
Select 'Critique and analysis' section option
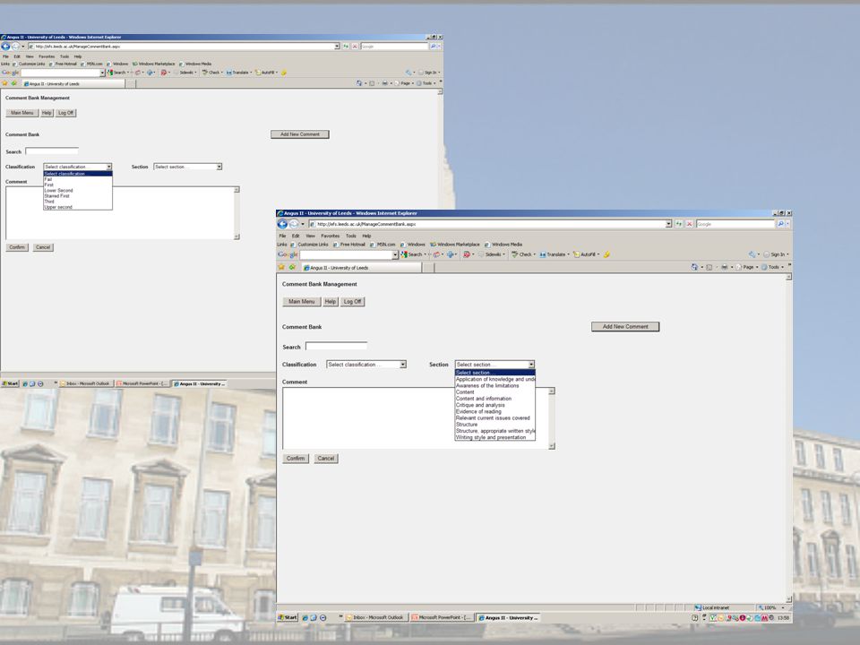tap(494, 405)
